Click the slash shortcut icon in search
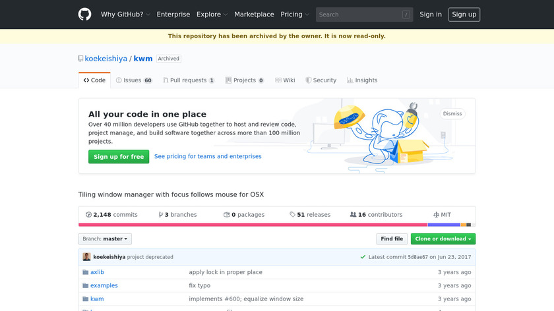554x311 pixels. (406, 14)
